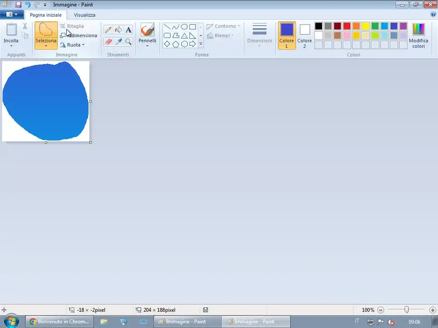Click the Ritaglia crop button

click(x=72, y=26)
